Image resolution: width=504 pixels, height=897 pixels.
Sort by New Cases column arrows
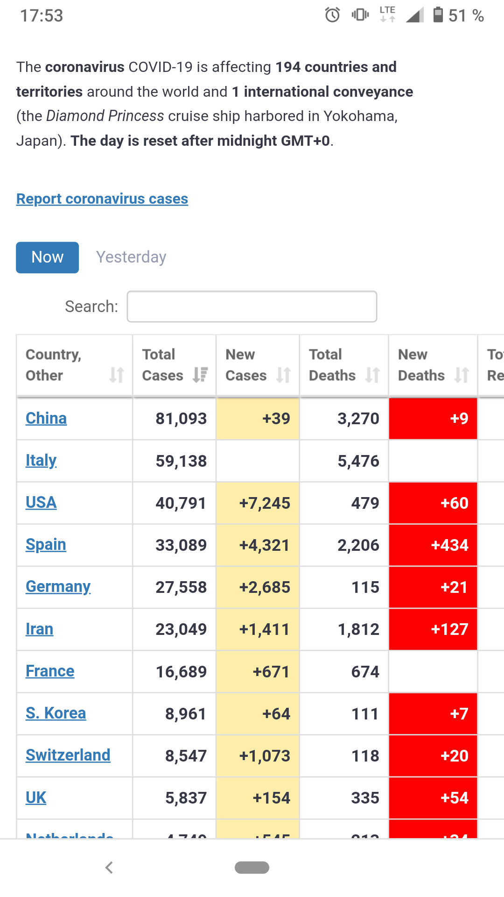click(283, 375)
